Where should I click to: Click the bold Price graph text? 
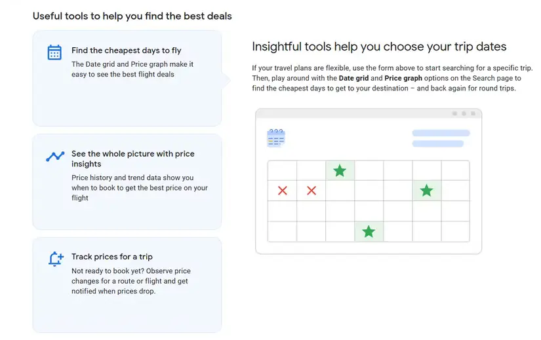coord(403,79)
